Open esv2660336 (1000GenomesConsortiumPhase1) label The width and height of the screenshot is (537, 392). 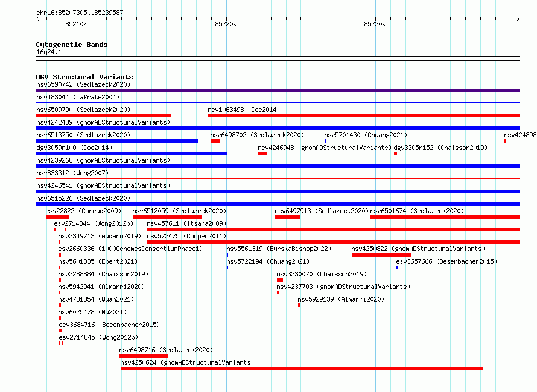(130, 249)
